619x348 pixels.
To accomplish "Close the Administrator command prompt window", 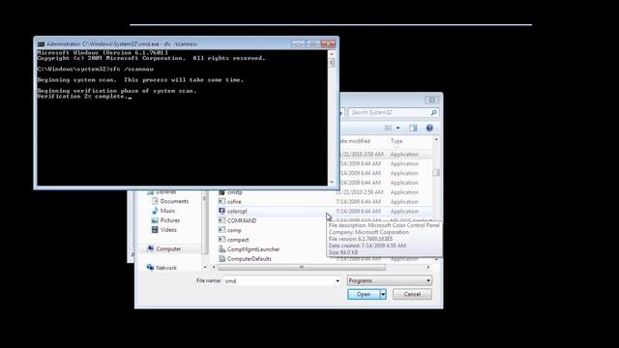I will pos(328,43).
